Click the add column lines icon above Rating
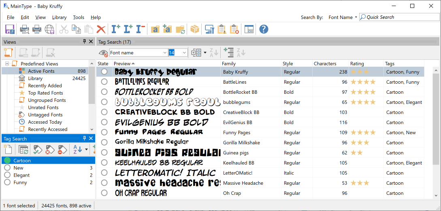This screenshot has height=211, width=441. point(229,53)
